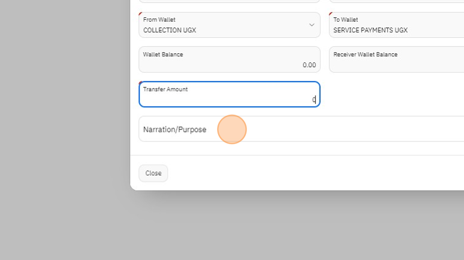Viewport: 464px width, 260px height.
Task: Click the Wallet Balance field
Action: (x=229, y=59)
